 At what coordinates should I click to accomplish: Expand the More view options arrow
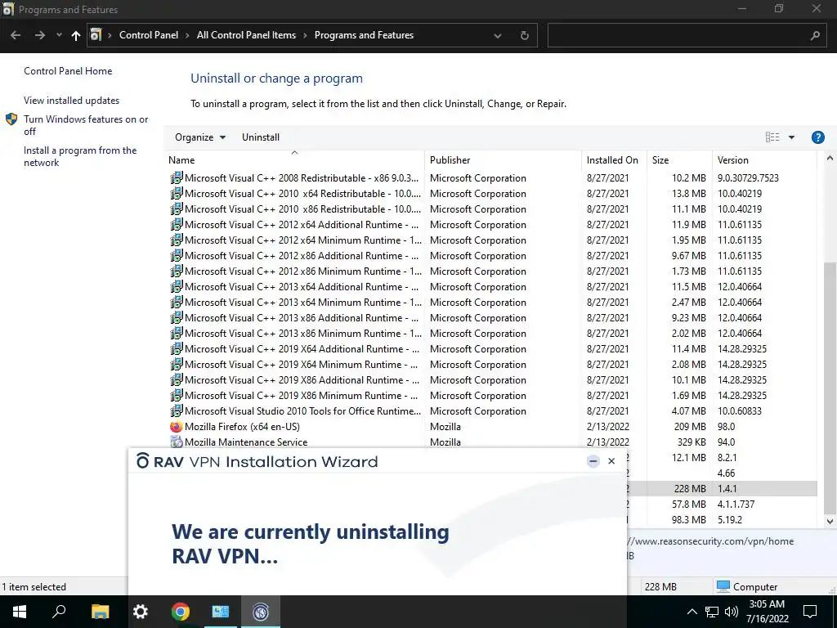791,137
